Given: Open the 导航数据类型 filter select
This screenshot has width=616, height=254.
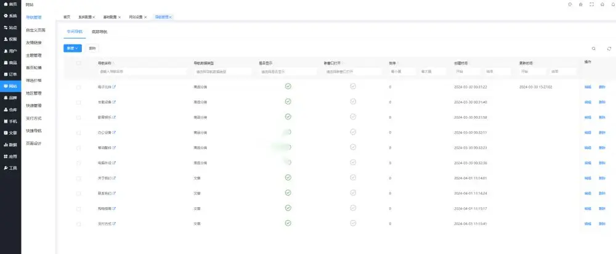Looking at the screenshot, I should click(223, 72).
